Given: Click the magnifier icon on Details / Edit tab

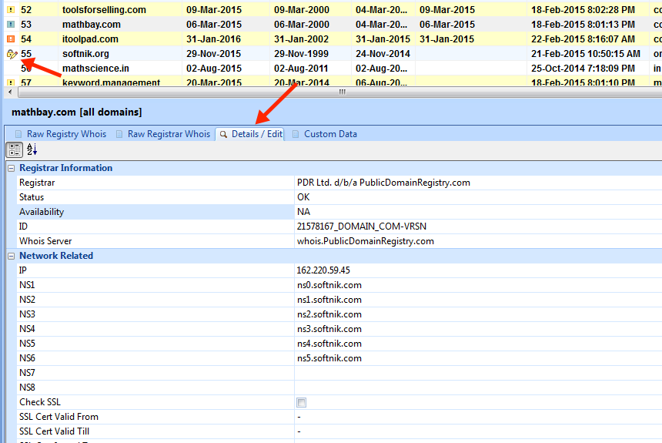Looking at the screenshot, I should click(x=223, y=134).
